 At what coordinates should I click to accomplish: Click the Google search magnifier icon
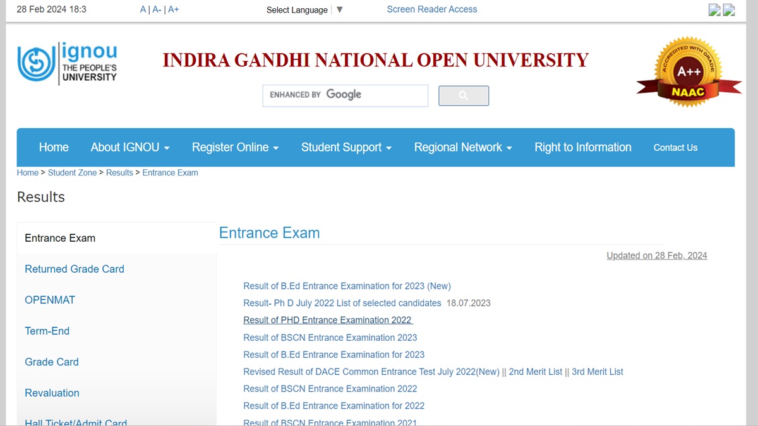point(463,95)
